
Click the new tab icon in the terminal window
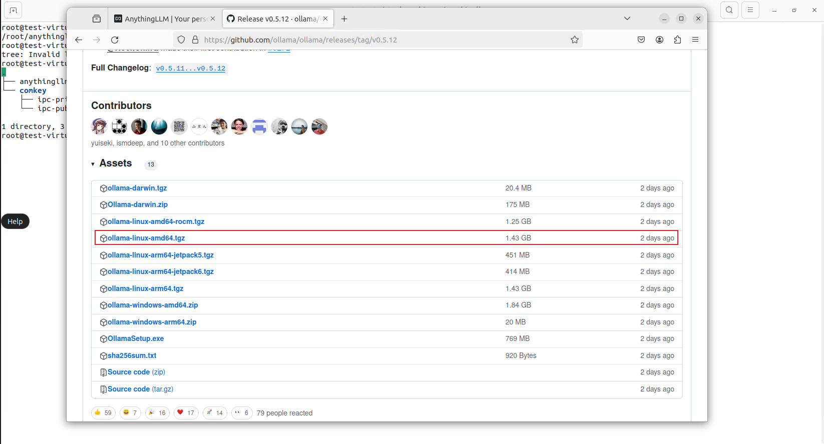pos(13,10)
